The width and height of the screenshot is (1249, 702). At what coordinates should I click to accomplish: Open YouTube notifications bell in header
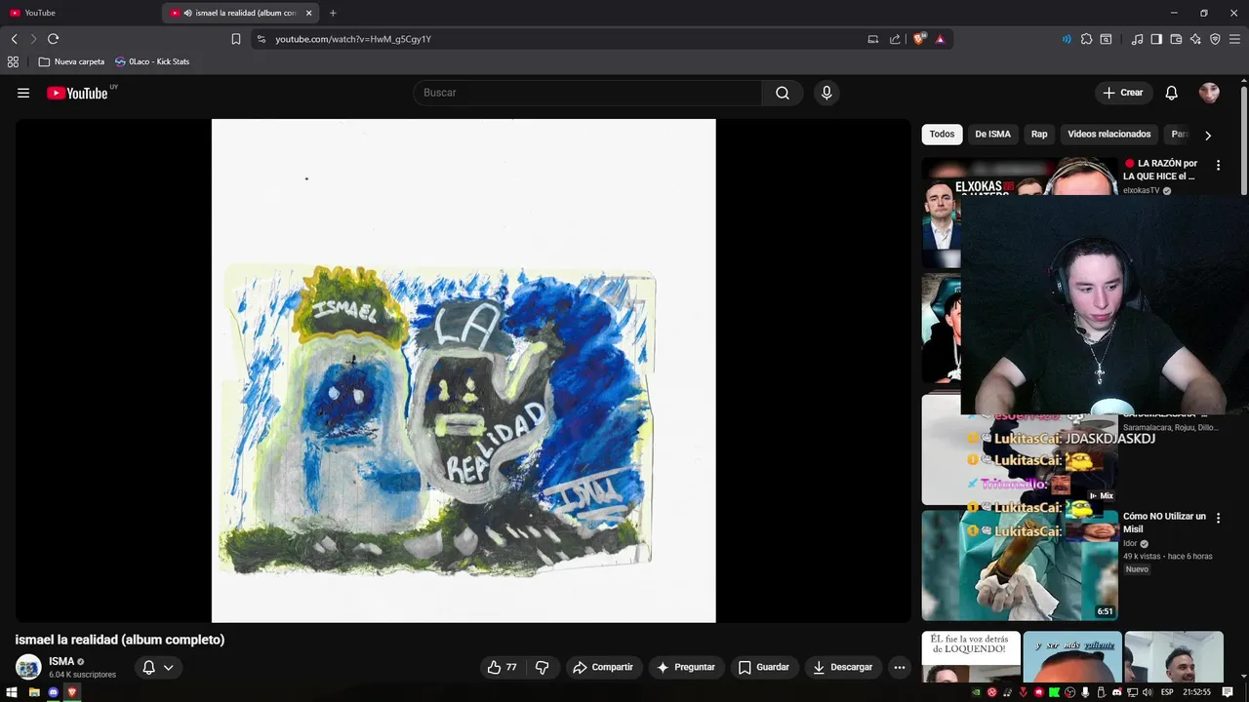click(x=1171, y=93)
